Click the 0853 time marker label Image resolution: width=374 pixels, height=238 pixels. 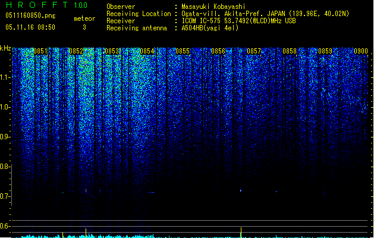click(x=112, y=51)
